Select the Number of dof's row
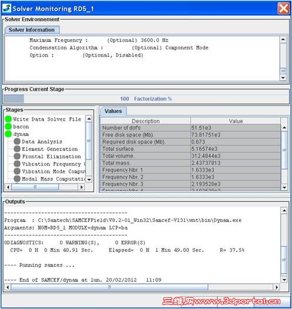Viewport: 292px width, 309px height. click(x=191, y=128)
